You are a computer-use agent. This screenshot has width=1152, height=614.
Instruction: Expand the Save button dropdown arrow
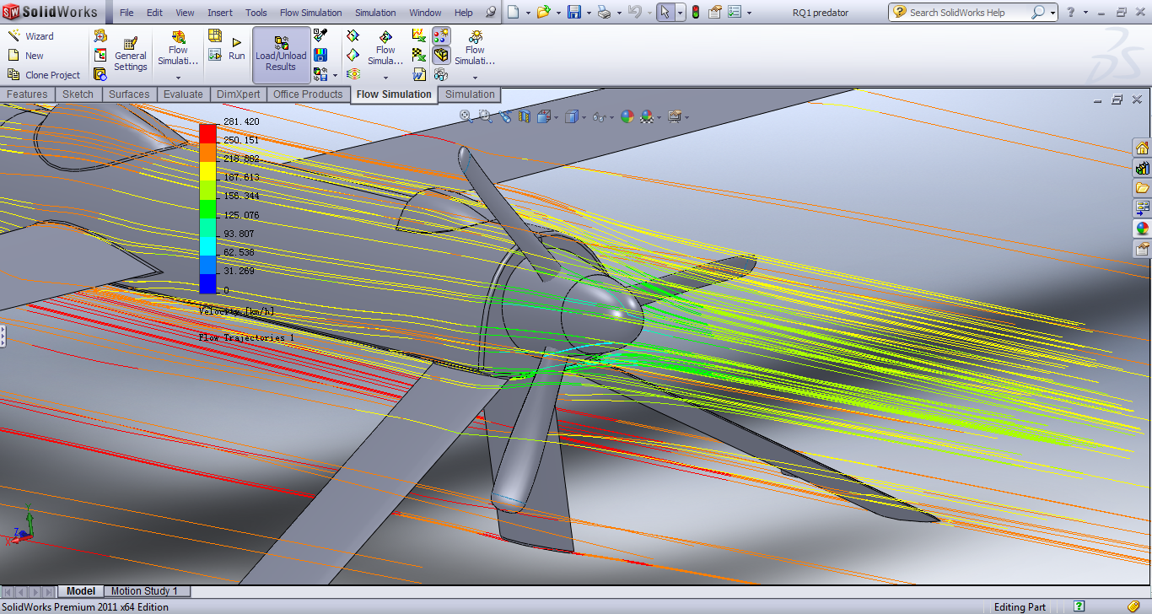(x=588, y=13)
